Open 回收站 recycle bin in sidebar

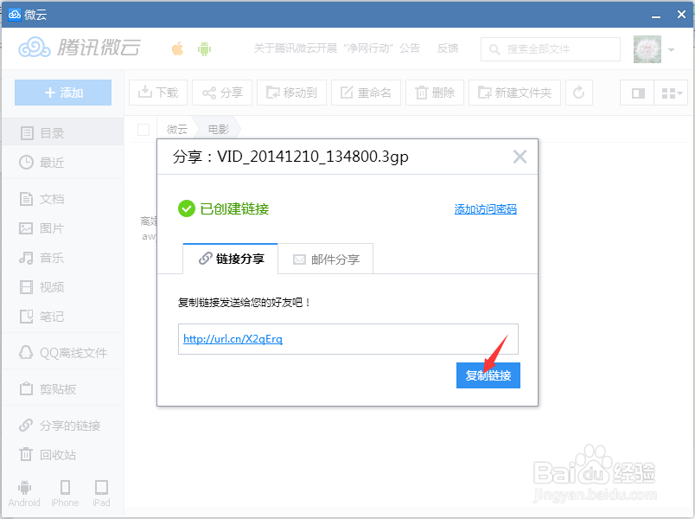(63, 455)
